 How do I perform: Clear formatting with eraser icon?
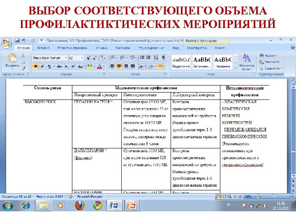point(102,58)
